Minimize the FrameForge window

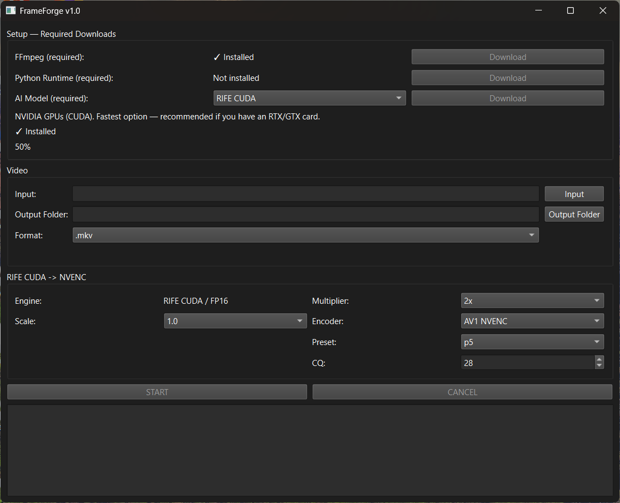pyautogui.click(x=539, y=10)
